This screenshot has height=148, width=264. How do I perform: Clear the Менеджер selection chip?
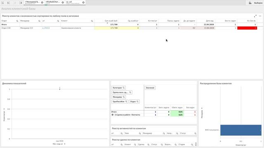point(42,2)
